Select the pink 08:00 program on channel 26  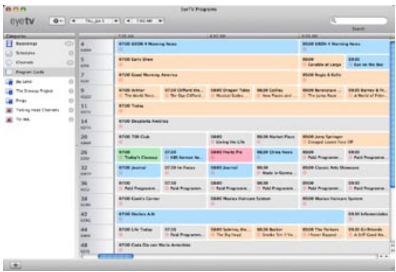pyautogui.click(x=230, y=155)
